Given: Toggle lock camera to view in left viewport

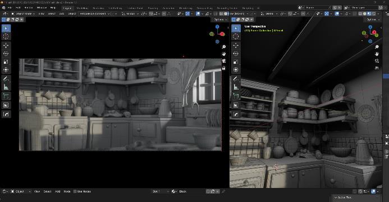Looking at the screenshot, I should [224, 68].
